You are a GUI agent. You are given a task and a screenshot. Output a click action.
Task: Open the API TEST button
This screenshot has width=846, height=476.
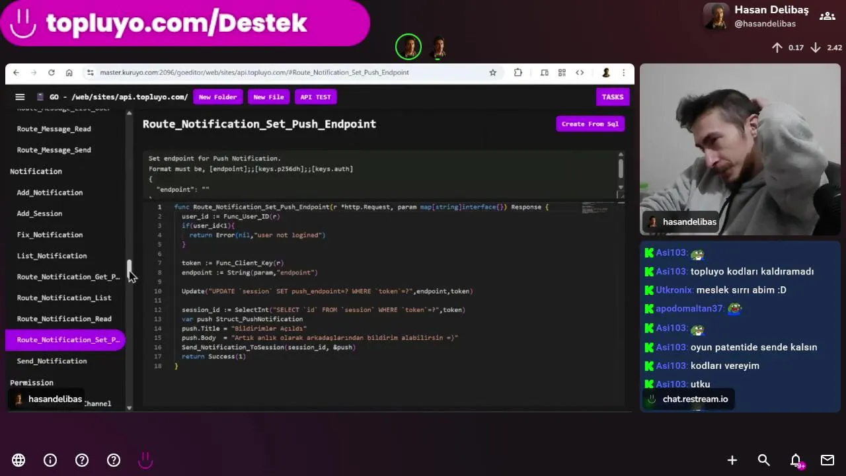coord(315,97)
